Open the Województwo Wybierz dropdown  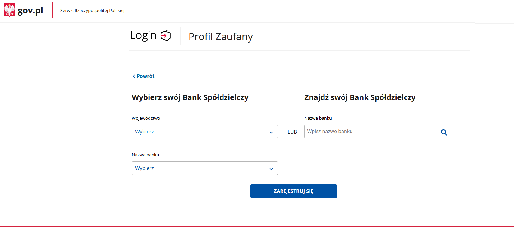(x=204, y=132)
